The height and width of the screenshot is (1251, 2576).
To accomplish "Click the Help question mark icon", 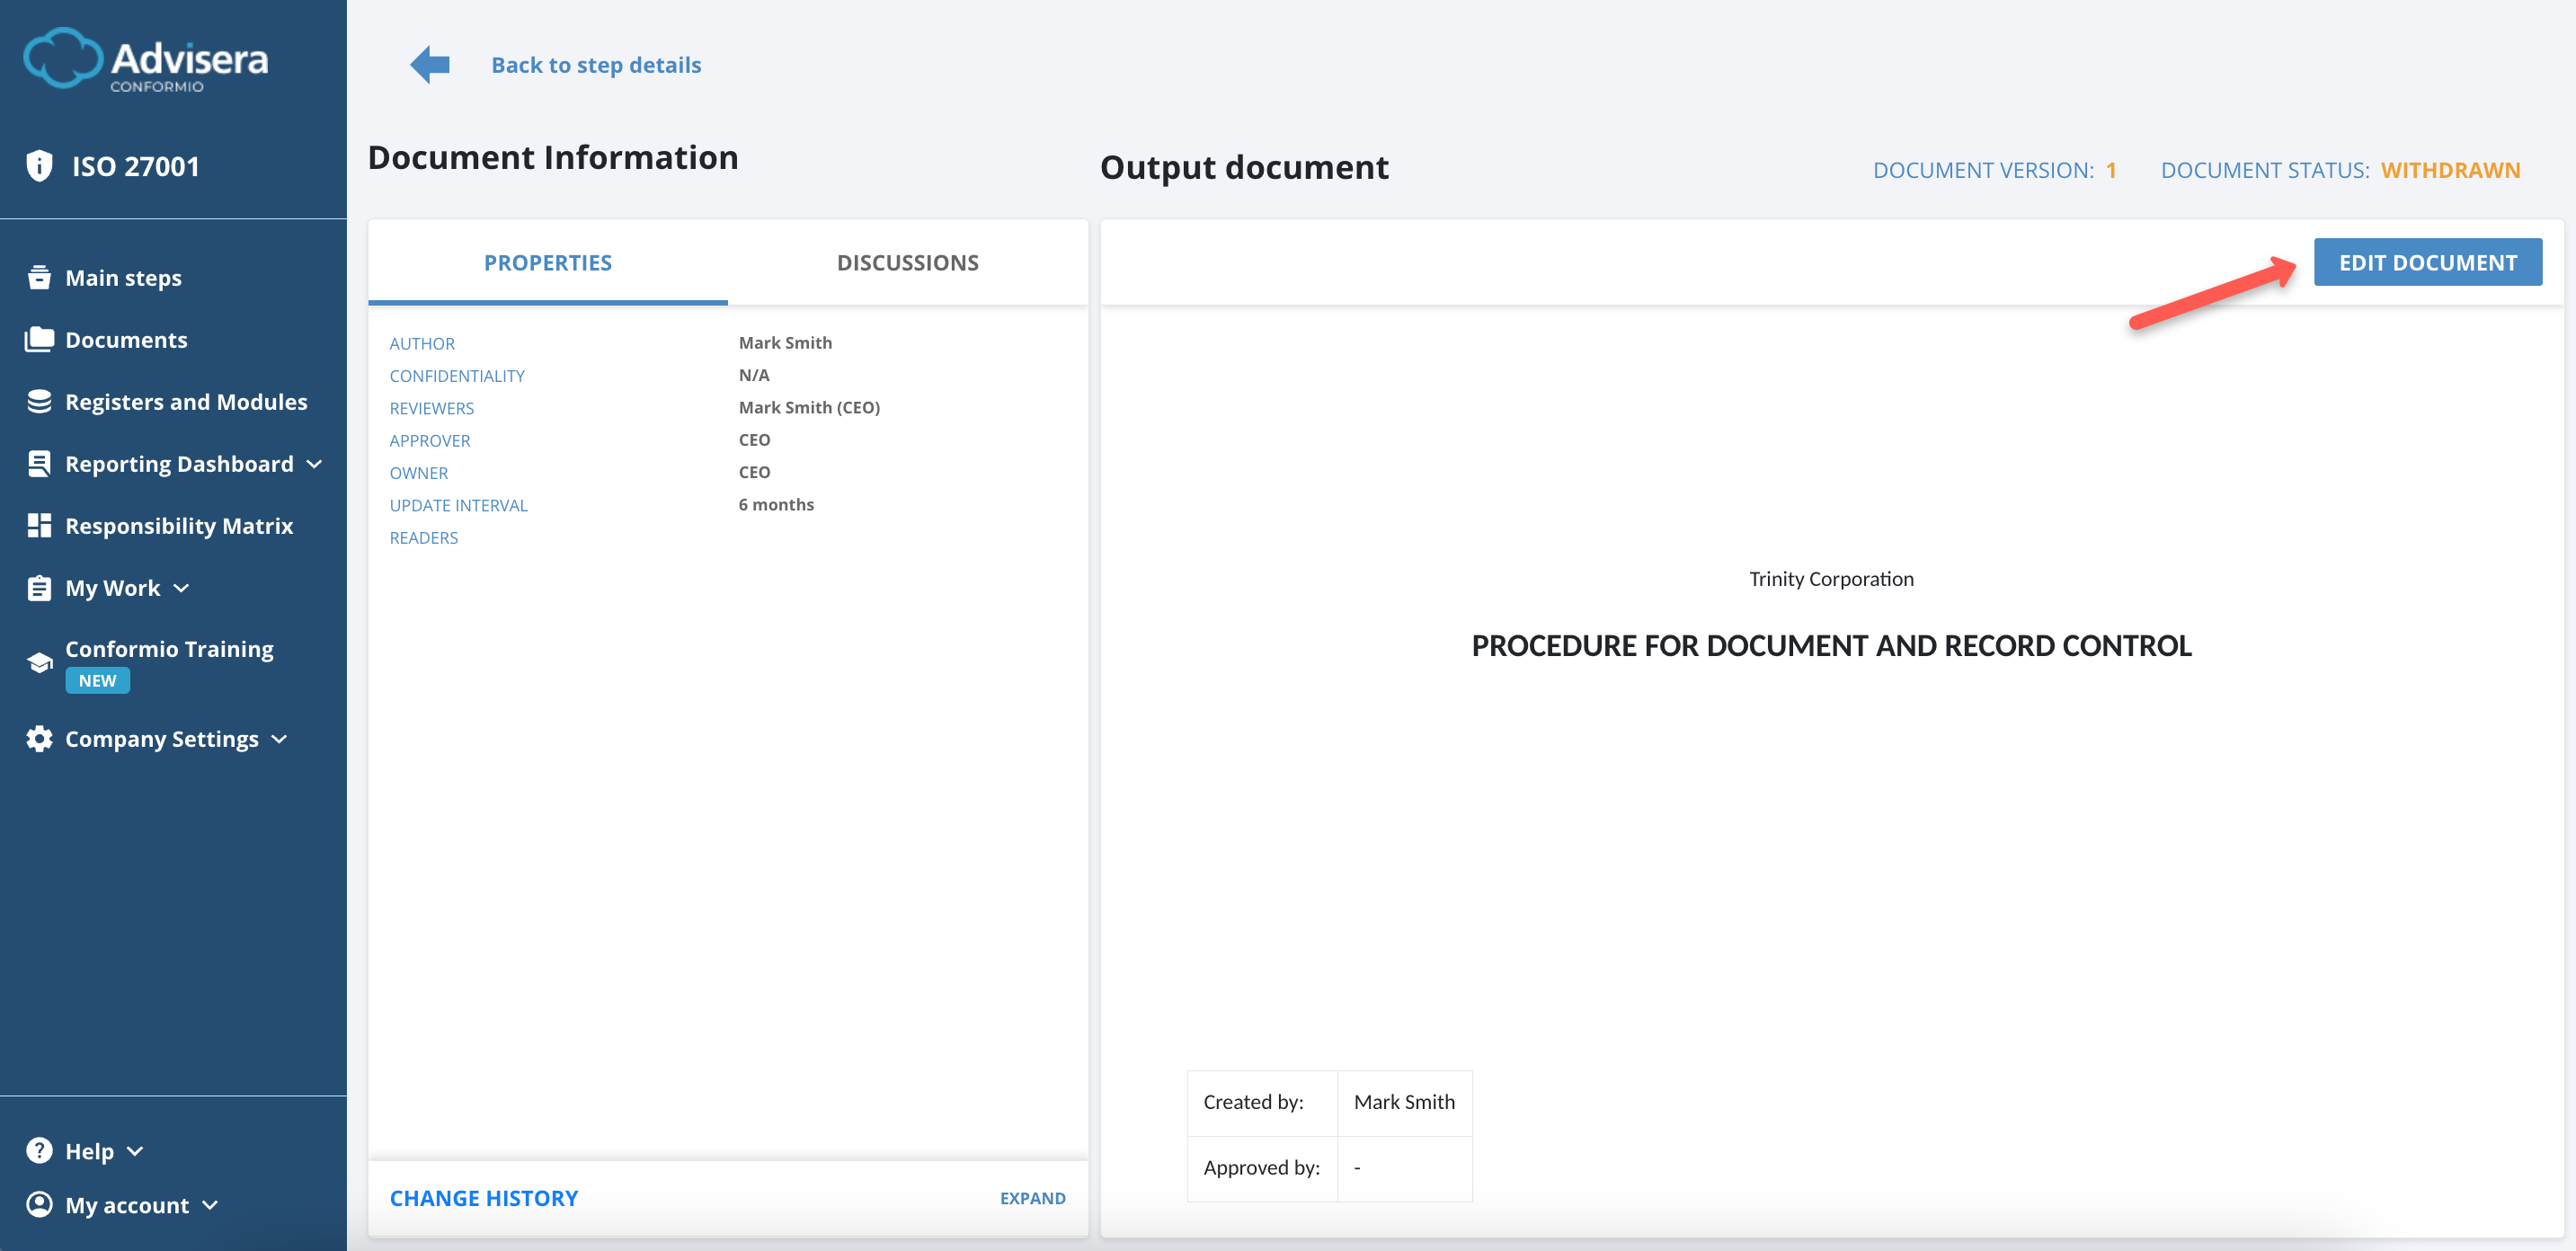I will coord(39,1150).
